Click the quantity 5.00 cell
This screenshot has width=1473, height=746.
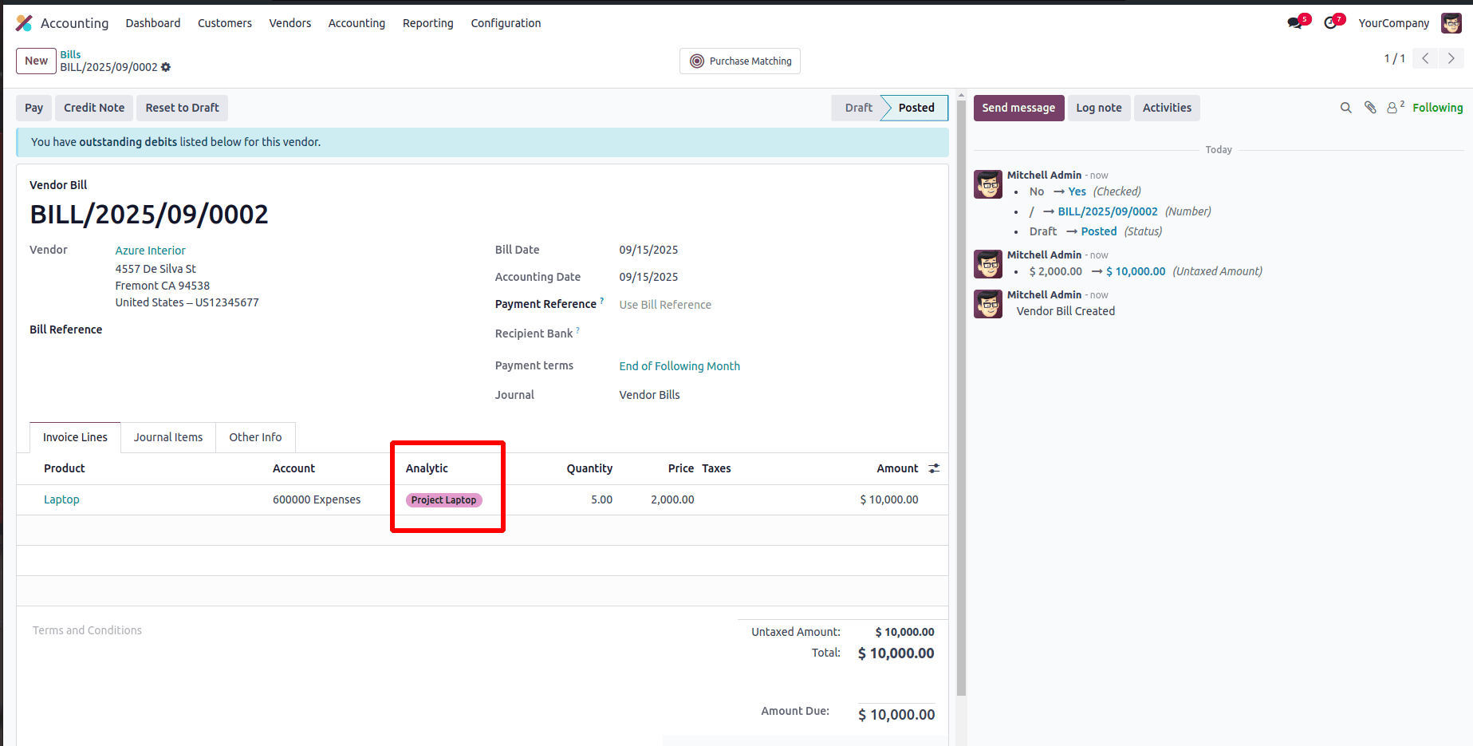tap(601, 499)
